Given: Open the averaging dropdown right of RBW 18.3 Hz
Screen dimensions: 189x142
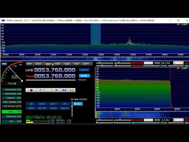Looking at the screenshot, I should click(x=178, y=63).
